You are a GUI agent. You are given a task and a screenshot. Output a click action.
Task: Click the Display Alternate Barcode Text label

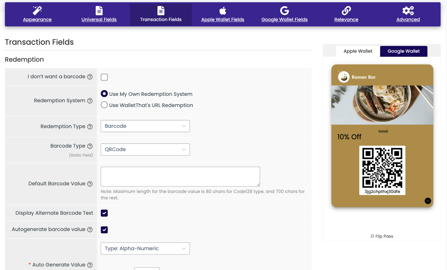click(x=54, y=213)
